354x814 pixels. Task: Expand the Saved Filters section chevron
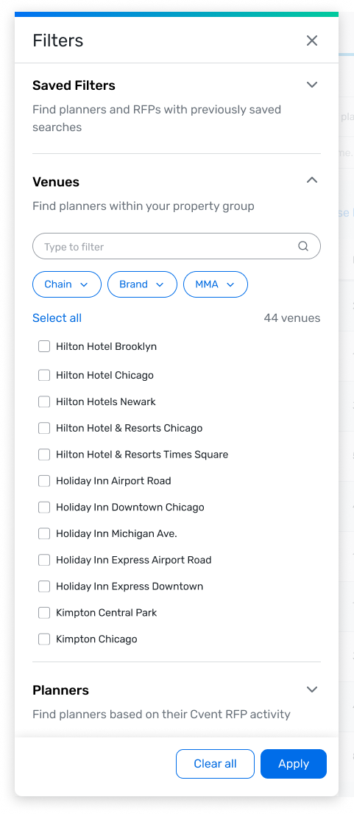pyautogui.click(x=311, y=85)
